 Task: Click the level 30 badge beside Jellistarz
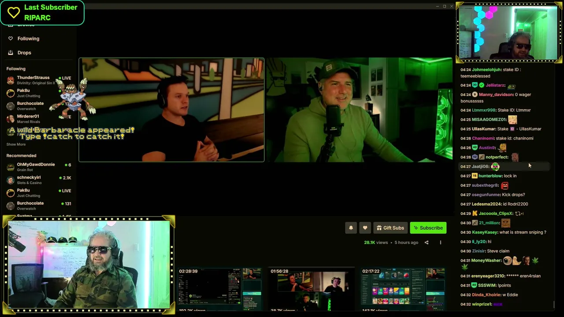click(475, 85)
